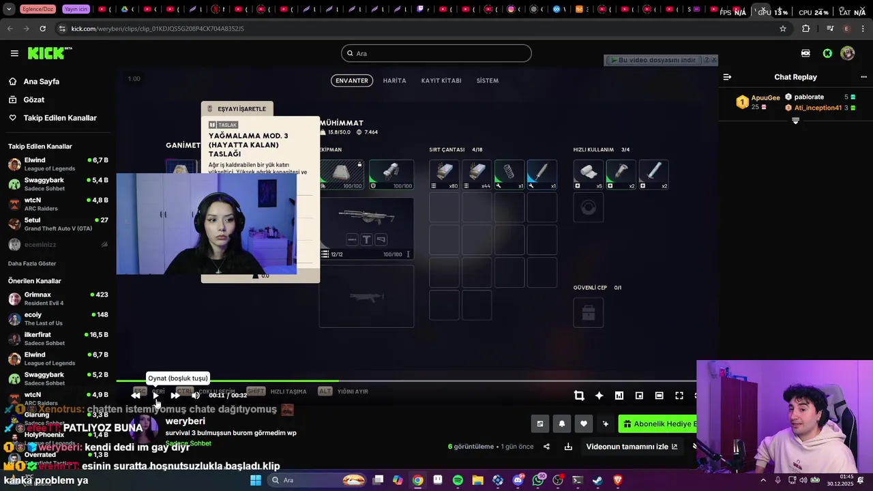Click pablorate in the leaderboard
873x491 pixels.
click(809, 97)
